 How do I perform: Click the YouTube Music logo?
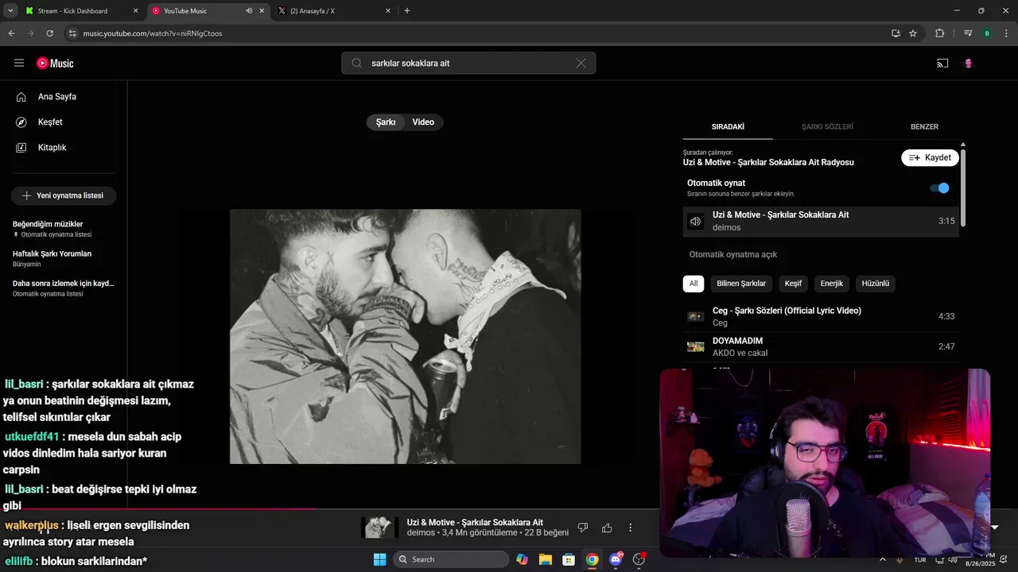(x=55, y=63)
